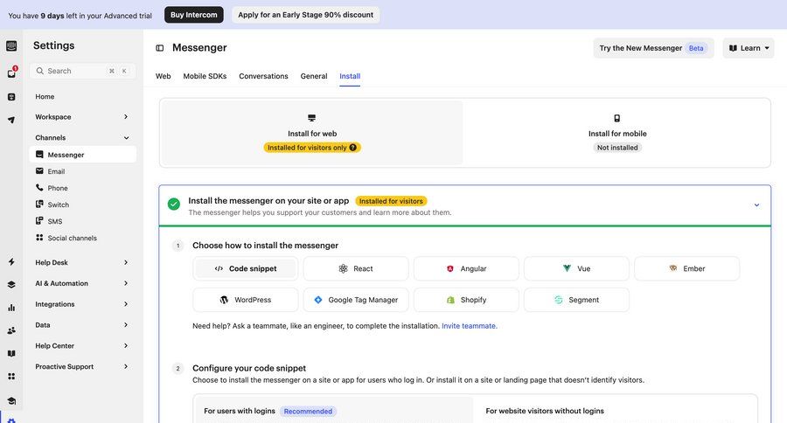Open the Intercom home logo icon
Viewport: 787px width, 423px height.
[11, 46]
